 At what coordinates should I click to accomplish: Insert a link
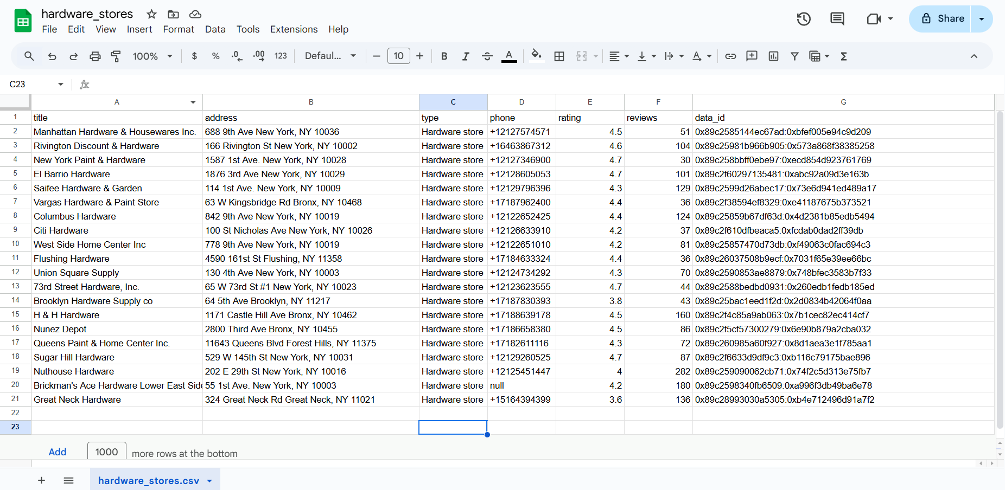pyautogui.click(x=730, y=56)
